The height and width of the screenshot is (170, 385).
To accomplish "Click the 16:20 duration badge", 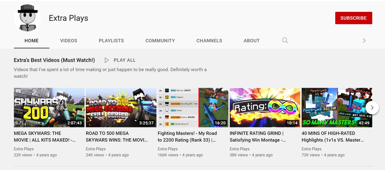I will (220, 123).
